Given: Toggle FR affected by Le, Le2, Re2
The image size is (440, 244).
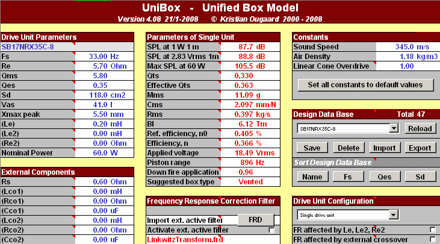Looking at the screenshot, I should pos(432,230).
